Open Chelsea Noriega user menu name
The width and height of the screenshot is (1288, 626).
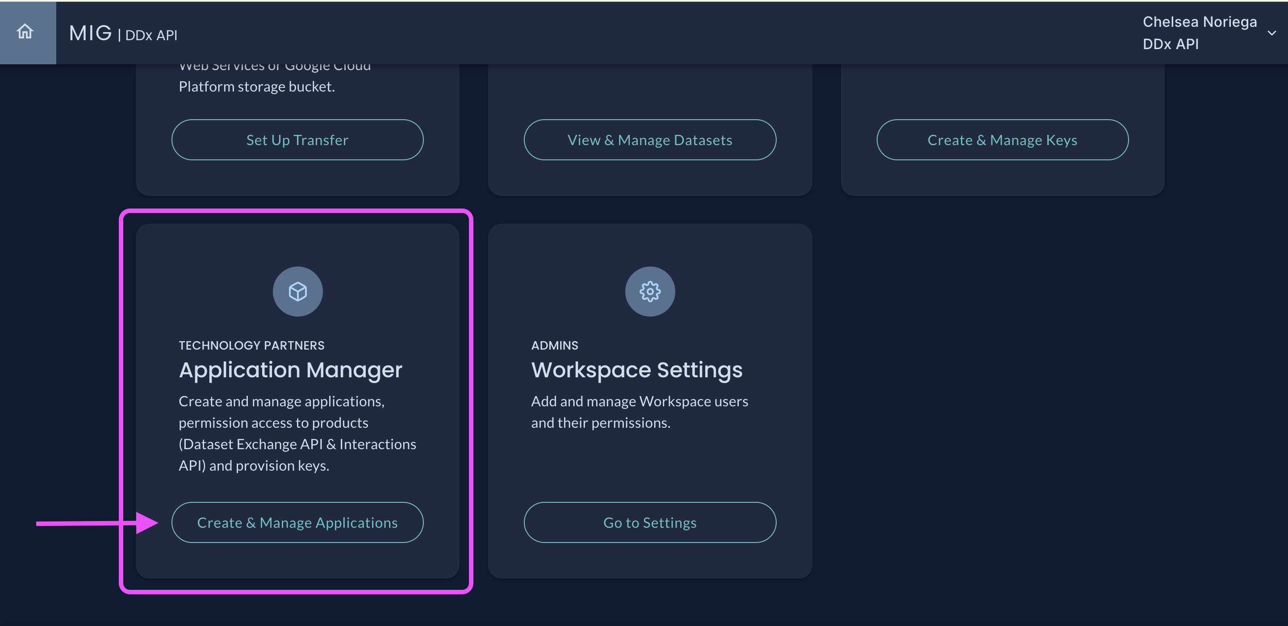[1199, 22]
